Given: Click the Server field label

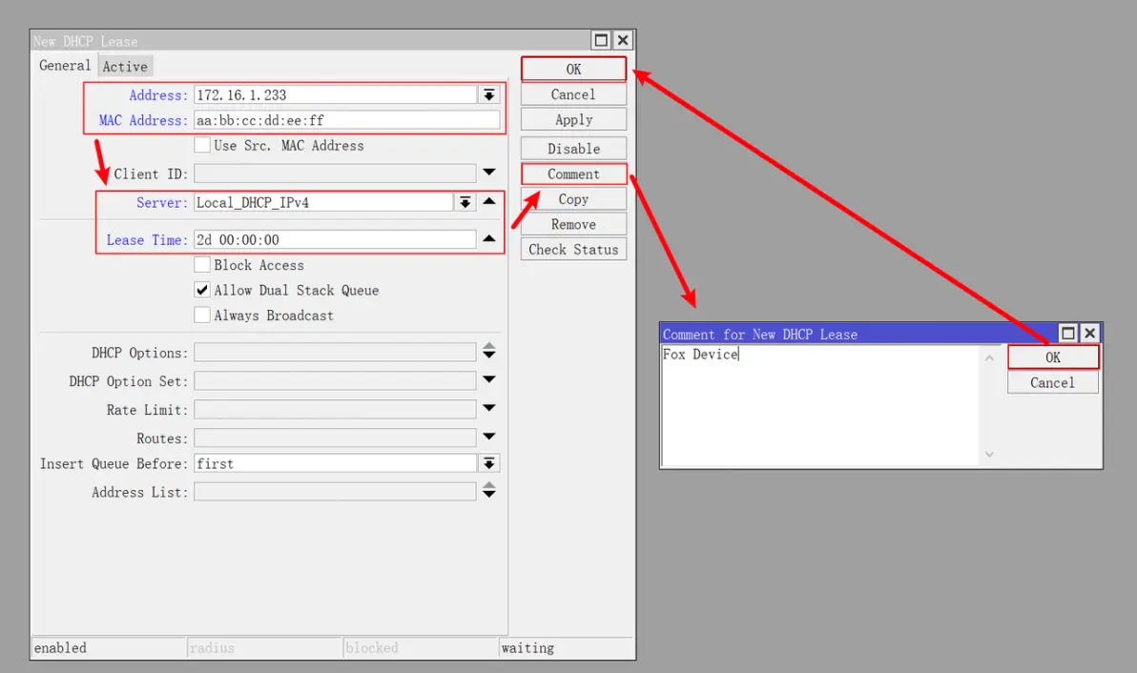Looking at the screenshot, I should coord(162,203).
